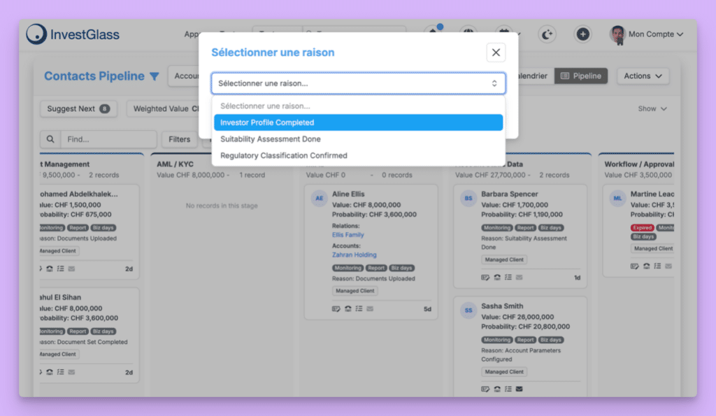The width and height of the screenshot is (716, 416).
Task: Click the Expired tag on Martine card
Action: point(642,227)
